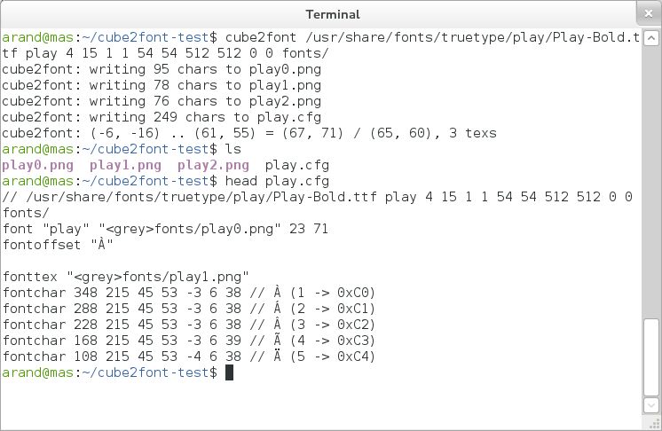Click the 'head play.cfg' command text
This screenshot has height=431, width=662.
point(277,181)
